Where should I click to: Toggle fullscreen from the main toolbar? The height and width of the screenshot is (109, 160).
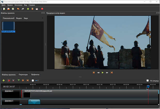(x=37, y=9)
